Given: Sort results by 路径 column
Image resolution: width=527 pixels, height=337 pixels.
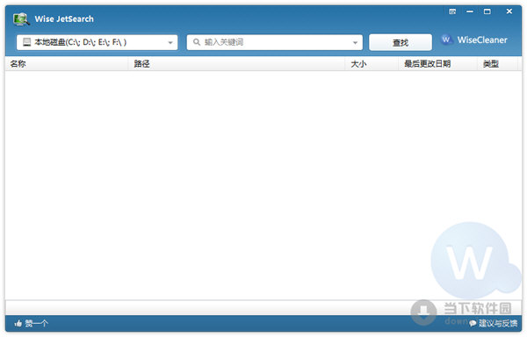Looking at the screenshot, I should [236, 64].
